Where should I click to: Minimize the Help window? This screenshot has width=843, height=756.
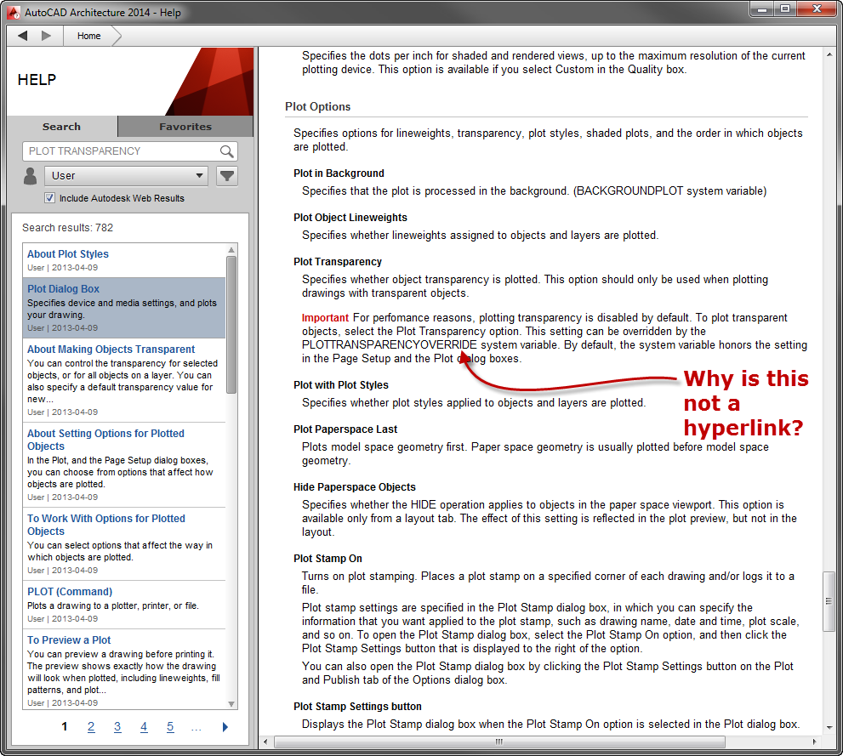762,9
